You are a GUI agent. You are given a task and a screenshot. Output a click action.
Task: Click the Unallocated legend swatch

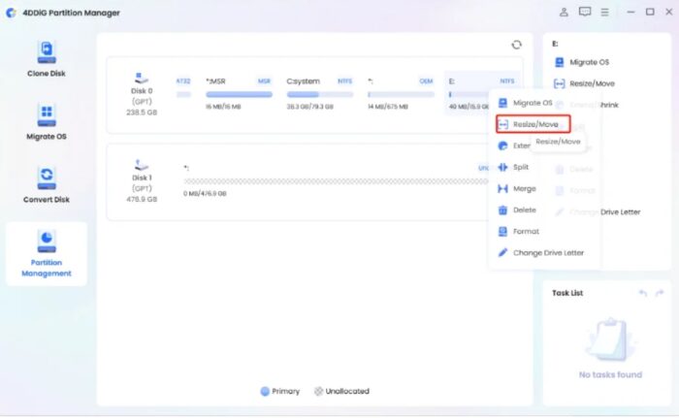click(318, 392)
